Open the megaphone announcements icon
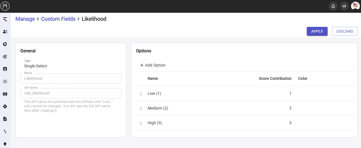 [x=344, y=6]
